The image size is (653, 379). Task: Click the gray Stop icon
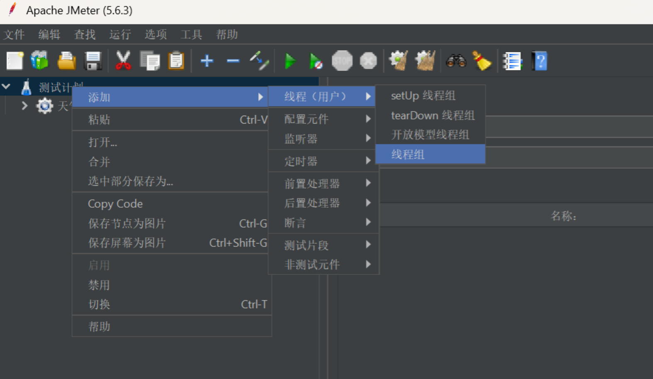click(342, 61)
